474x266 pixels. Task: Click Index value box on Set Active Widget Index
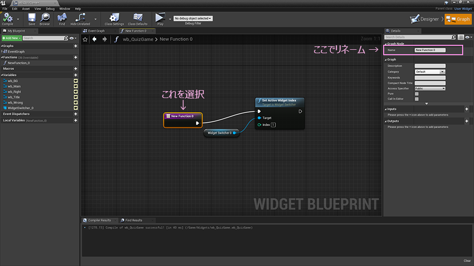pyautogui.click(x=273, y=125)
